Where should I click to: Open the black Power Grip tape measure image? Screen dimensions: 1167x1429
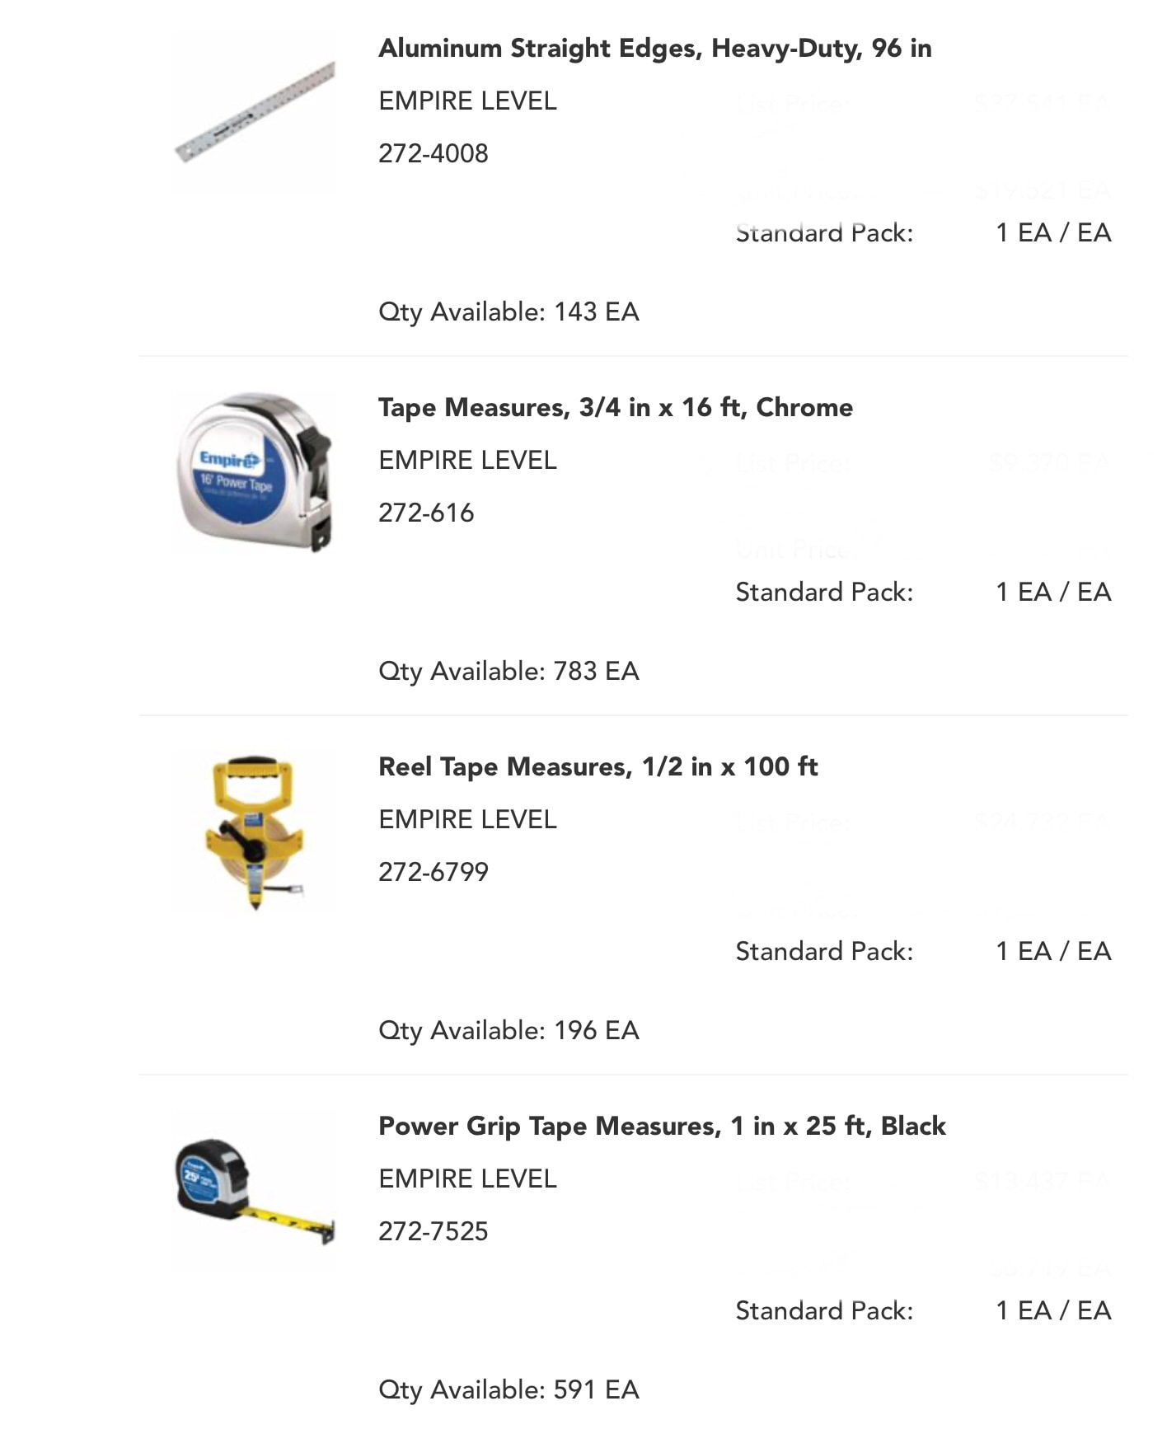(255, 1190)
